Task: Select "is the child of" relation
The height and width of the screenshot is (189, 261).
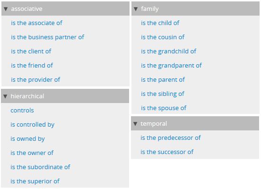Action: pyautogui.click(x=160, y=23)
